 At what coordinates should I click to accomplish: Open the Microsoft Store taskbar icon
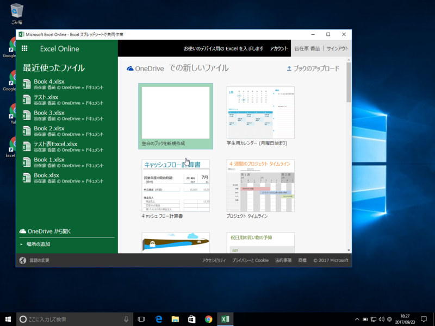coord(192,319)
